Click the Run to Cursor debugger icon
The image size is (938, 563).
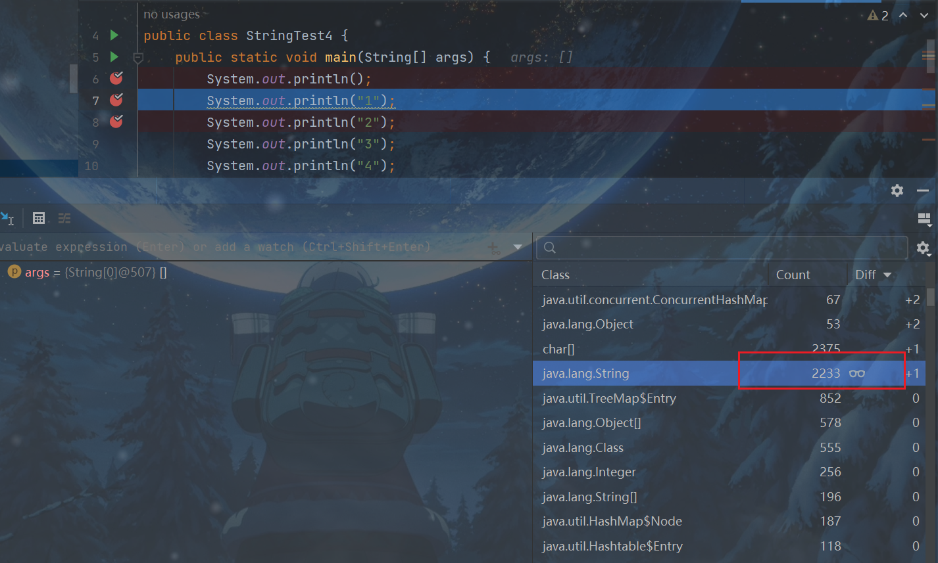point(7,218)
